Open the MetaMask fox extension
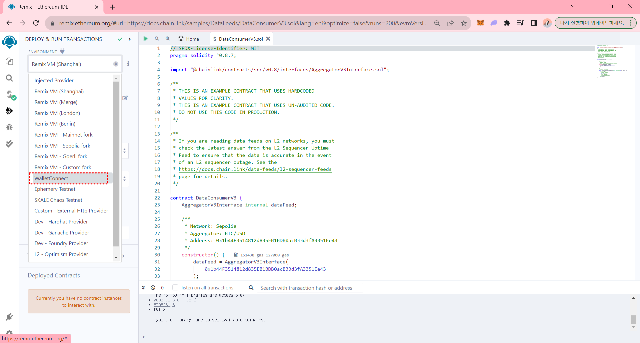This screenshot has width=640, height=343. click(x=480, y=23)
